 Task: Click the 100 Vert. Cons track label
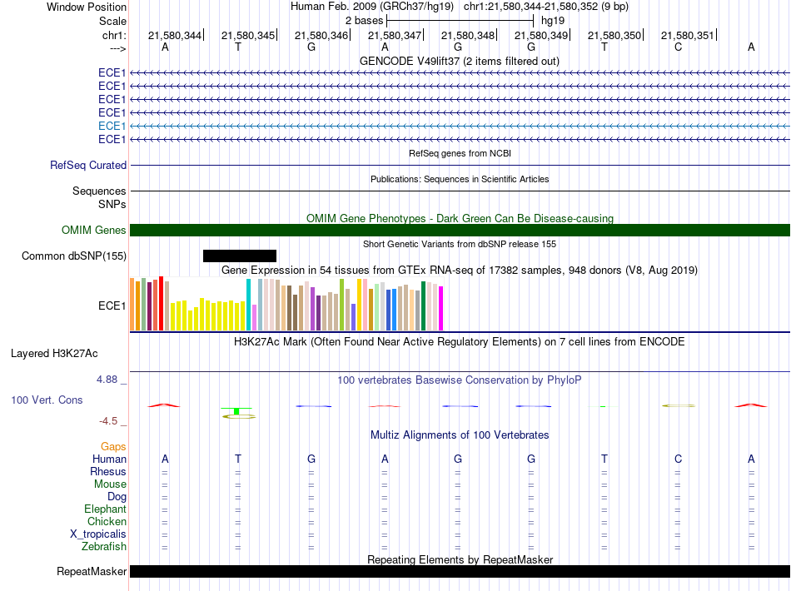coord(47,400)
